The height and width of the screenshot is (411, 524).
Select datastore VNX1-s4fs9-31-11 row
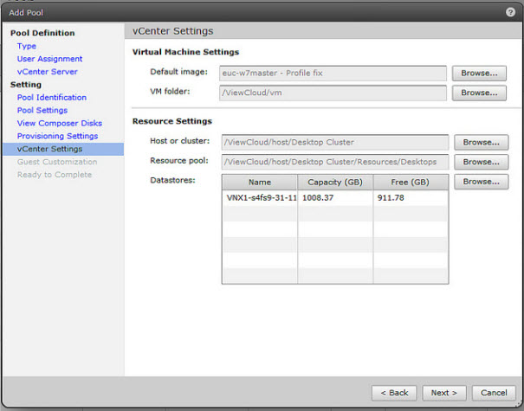coord(335,197)
